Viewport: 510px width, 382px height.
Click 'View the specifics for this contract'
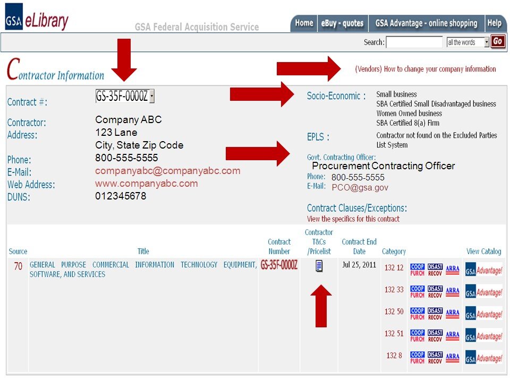pyautogui.click(x=353, y=219)
